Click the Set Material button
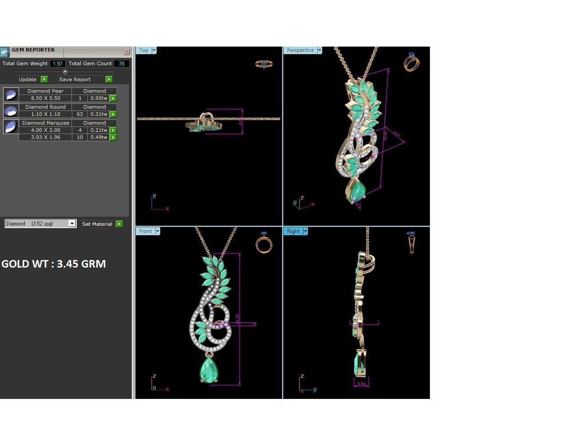 pyautogui.click(x=97, y=224)
